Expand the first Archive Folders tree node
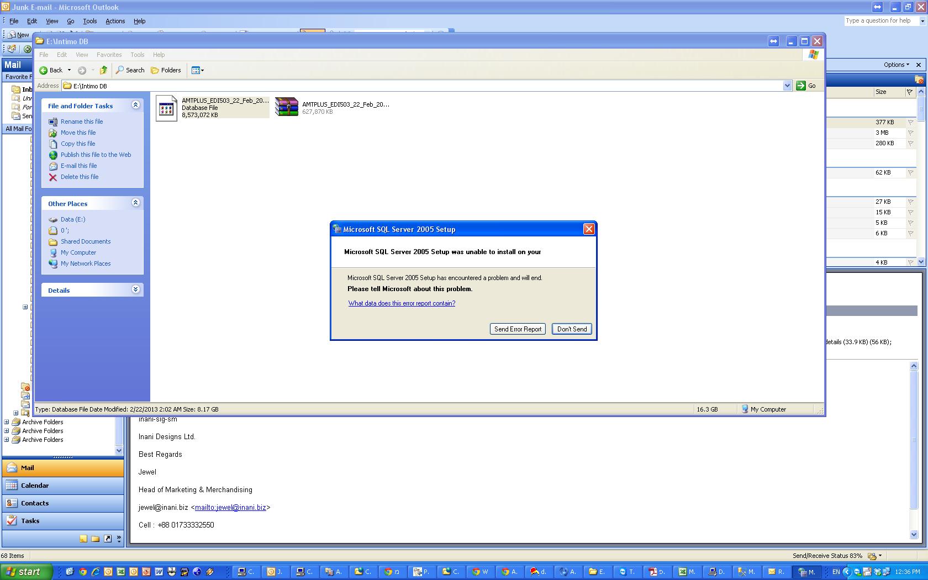 tap(7, 422)
